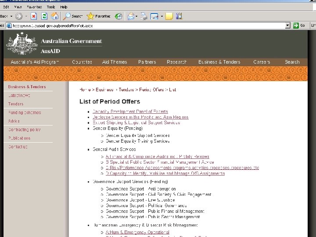The image size is (316, 237).
Task: Click Tenders in the breadcrumb
Action: tap(126, 90)
